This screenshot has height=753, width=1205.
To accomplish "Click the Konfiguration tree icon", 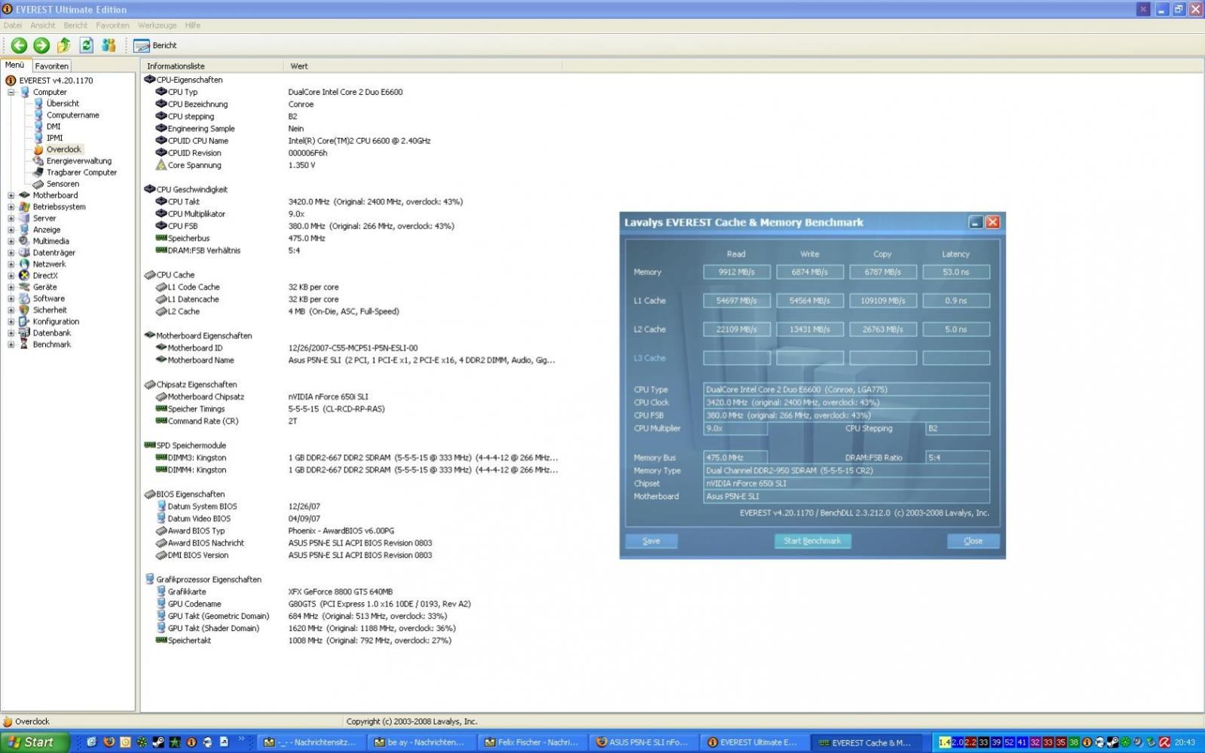I will coord(24,321).
